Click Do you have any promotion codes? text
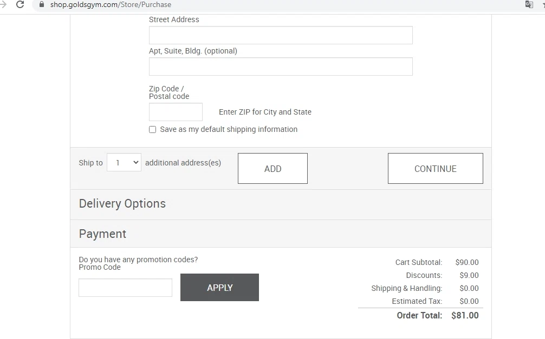This screenshot has height=339, width=545. click(138, 260)
